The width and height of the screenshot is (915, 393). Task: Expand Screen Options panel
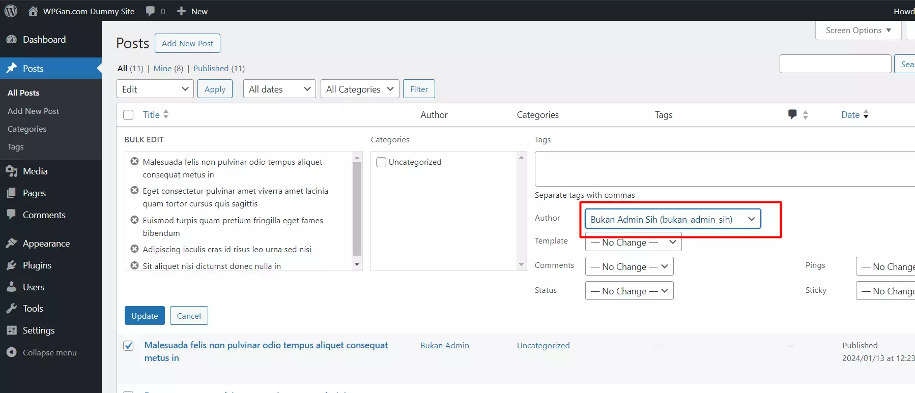coord(859,30)
